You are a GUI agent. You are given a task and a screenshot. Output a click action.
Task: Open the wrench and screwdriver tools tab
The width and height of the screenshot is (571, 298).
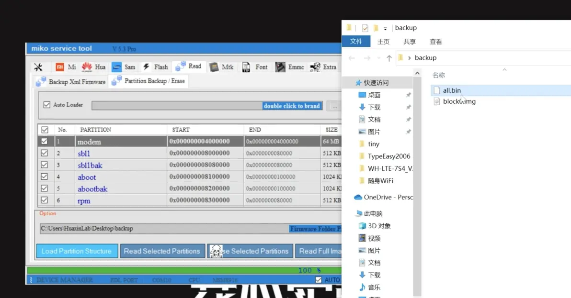[38, 67]
